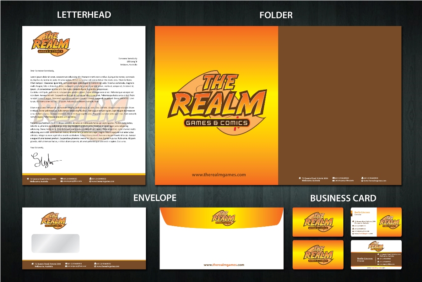Click Berlin Lincoon name on brown business card

(365, 258)
